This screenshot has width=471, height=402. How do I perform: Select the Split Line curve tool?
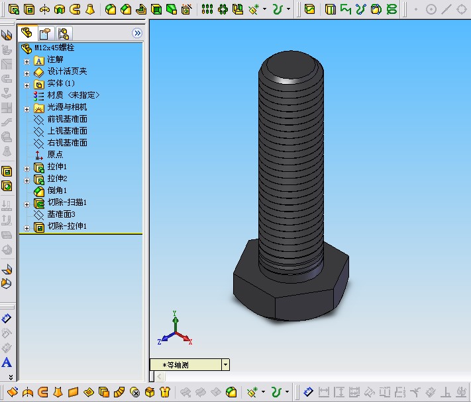click(x=310, y=9)
